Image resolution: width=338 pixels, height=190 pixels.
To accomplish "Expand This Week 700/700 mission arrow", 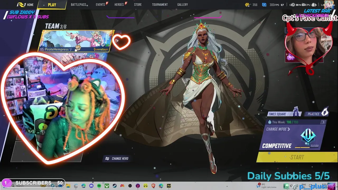I will 323,122.
